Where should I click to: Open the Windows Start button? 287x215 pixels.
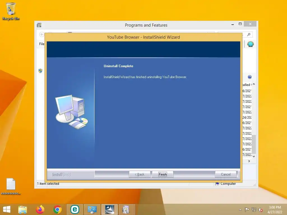[7, 209]
